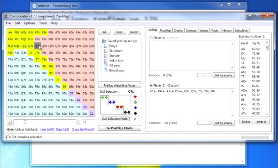This screenshot has height=168, width=278.
Task: Click the All button
Action: point(104,32)
